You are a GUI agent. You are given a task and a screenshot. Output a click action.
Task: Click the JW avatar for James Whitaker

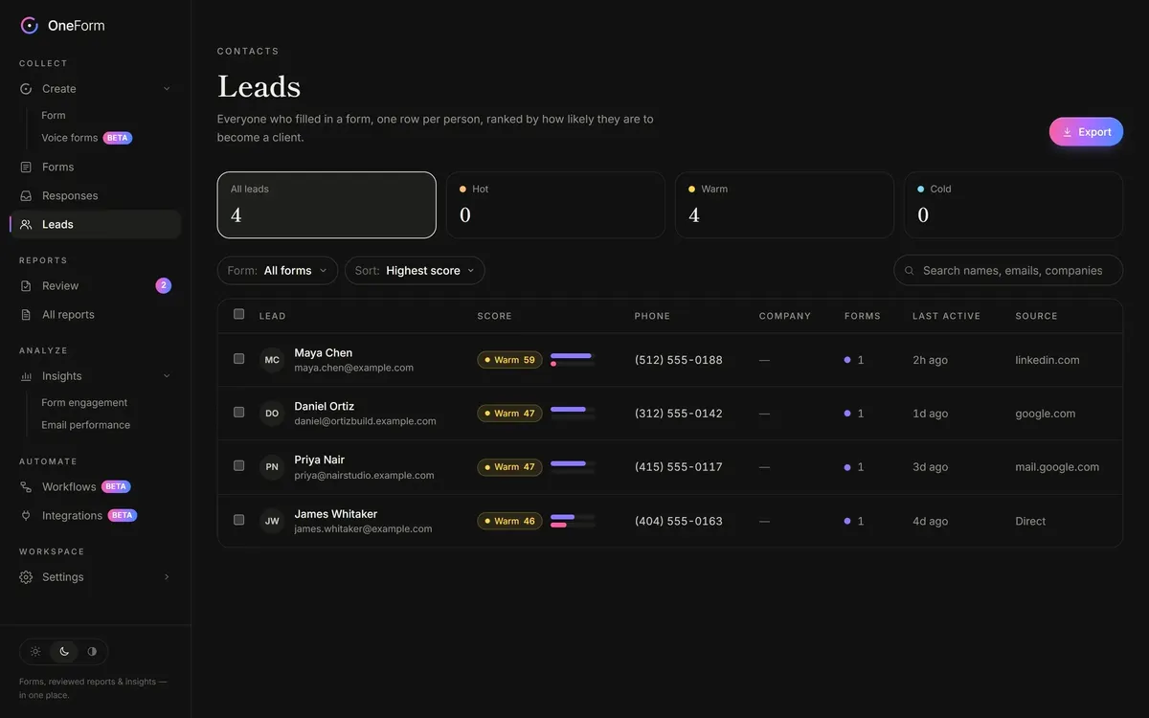pos(272,521)
